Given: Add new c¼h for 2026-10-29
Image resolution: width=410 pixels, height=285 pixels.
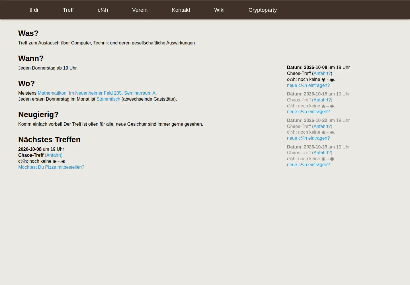Looking at the screenshot, I should pyautogui.click(x=308, y=165).
